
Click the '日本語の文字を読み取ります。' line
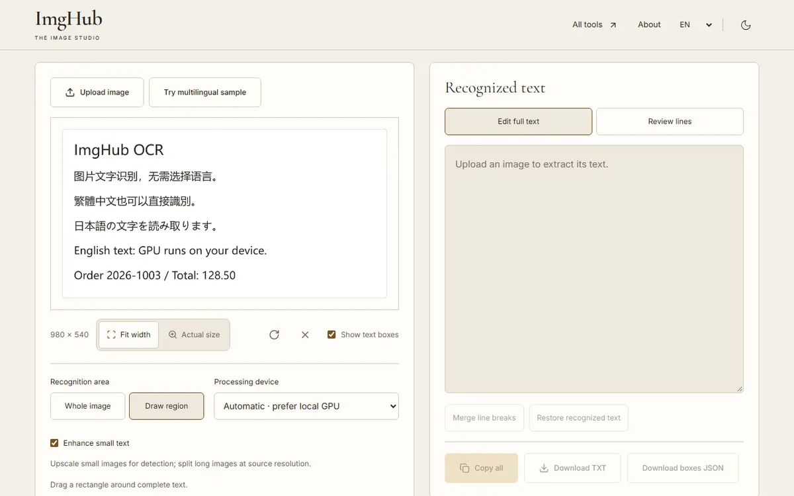(146, 226)
